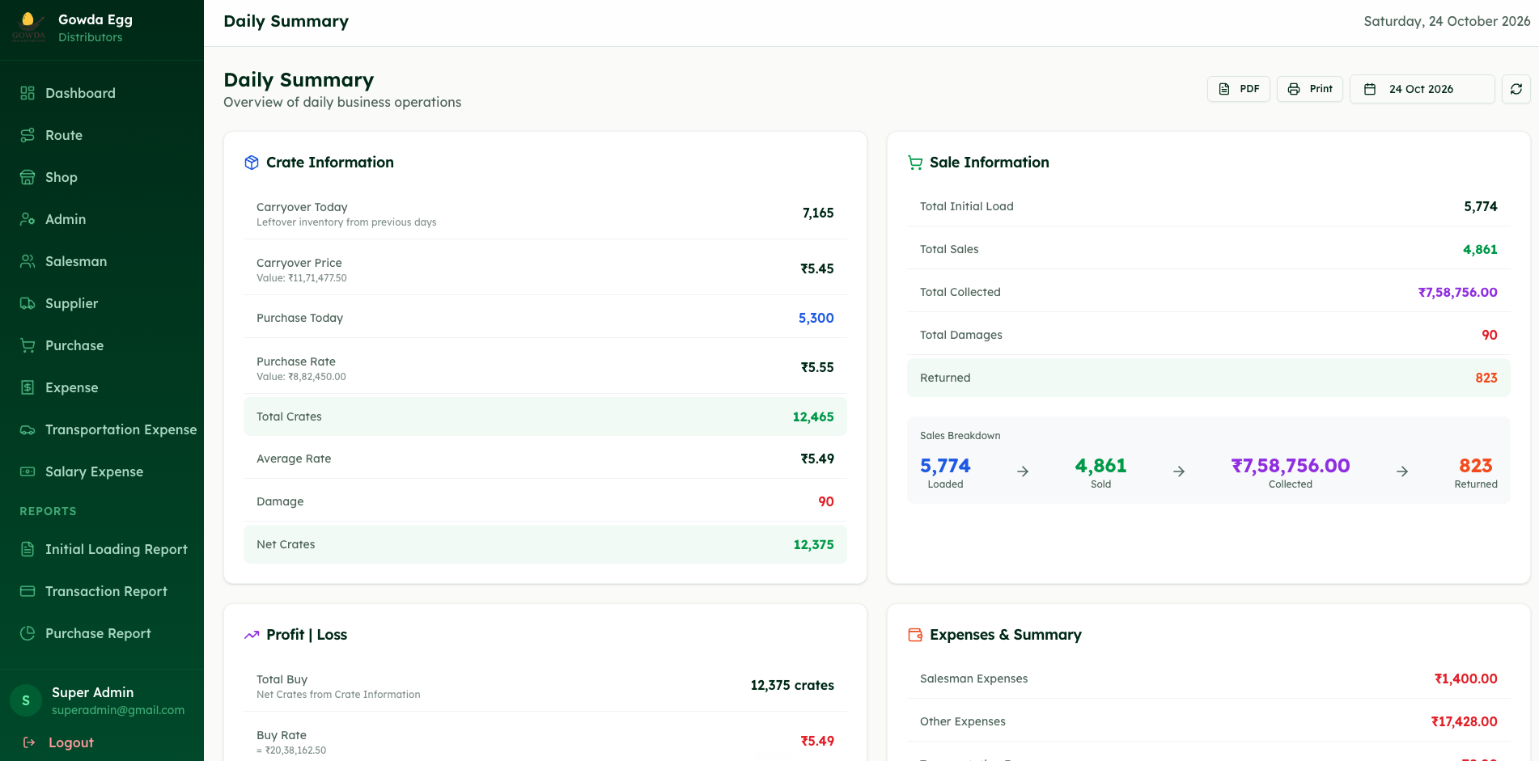Open the 24 Oct 2026 date picker

coord(1422,89)
